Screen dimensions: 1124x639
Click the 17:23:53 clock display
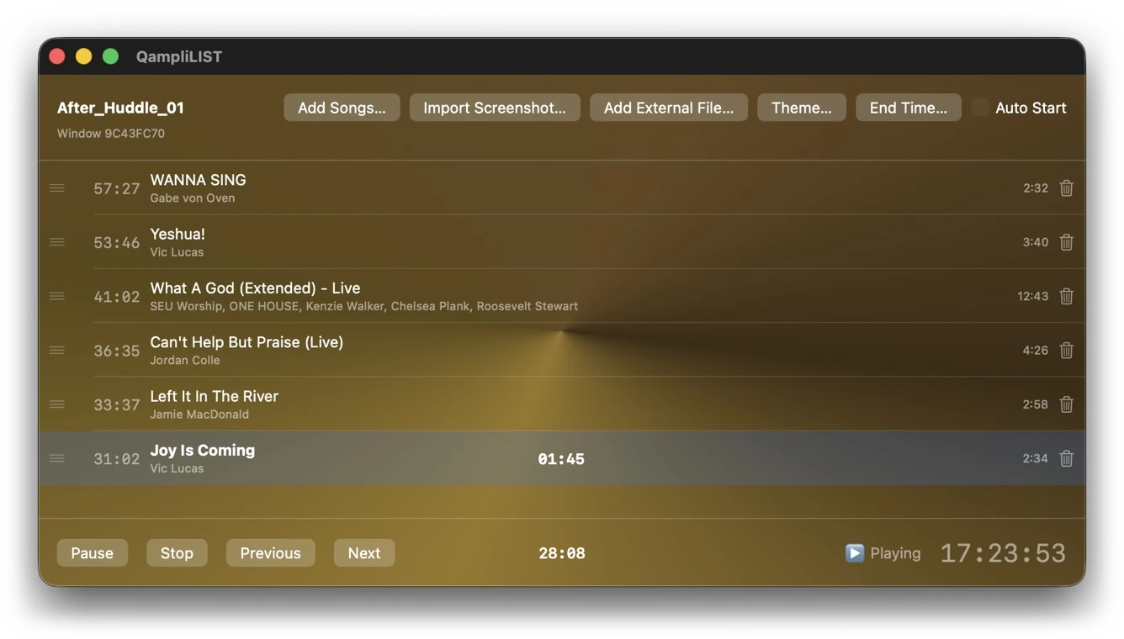[x=1003, y=553]
